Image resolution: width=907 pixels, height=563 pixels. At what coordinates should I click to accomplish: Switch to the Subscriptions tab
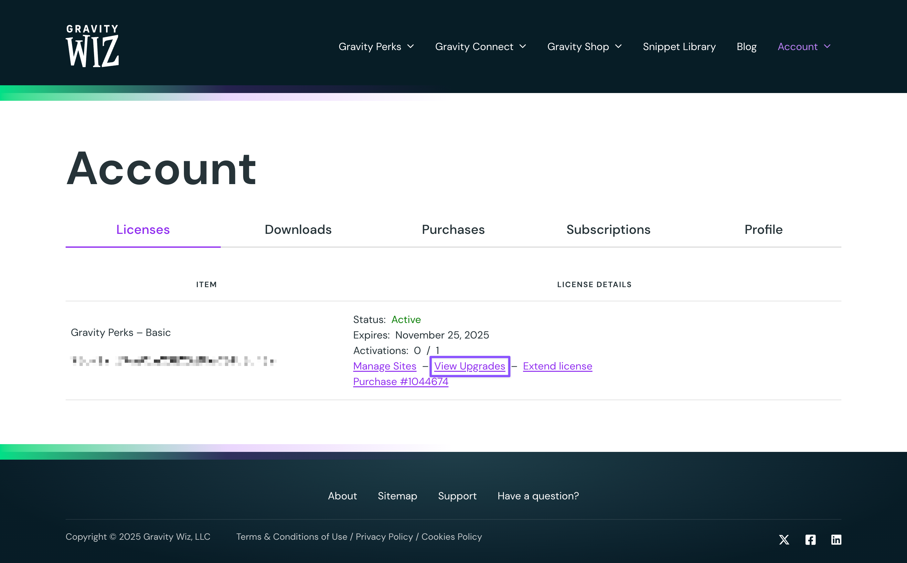point(608,229)
